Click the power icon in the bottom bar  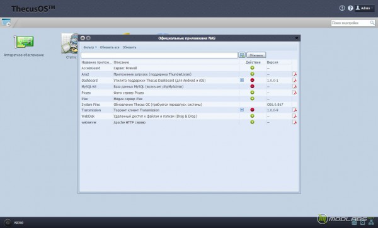[7, 222]
